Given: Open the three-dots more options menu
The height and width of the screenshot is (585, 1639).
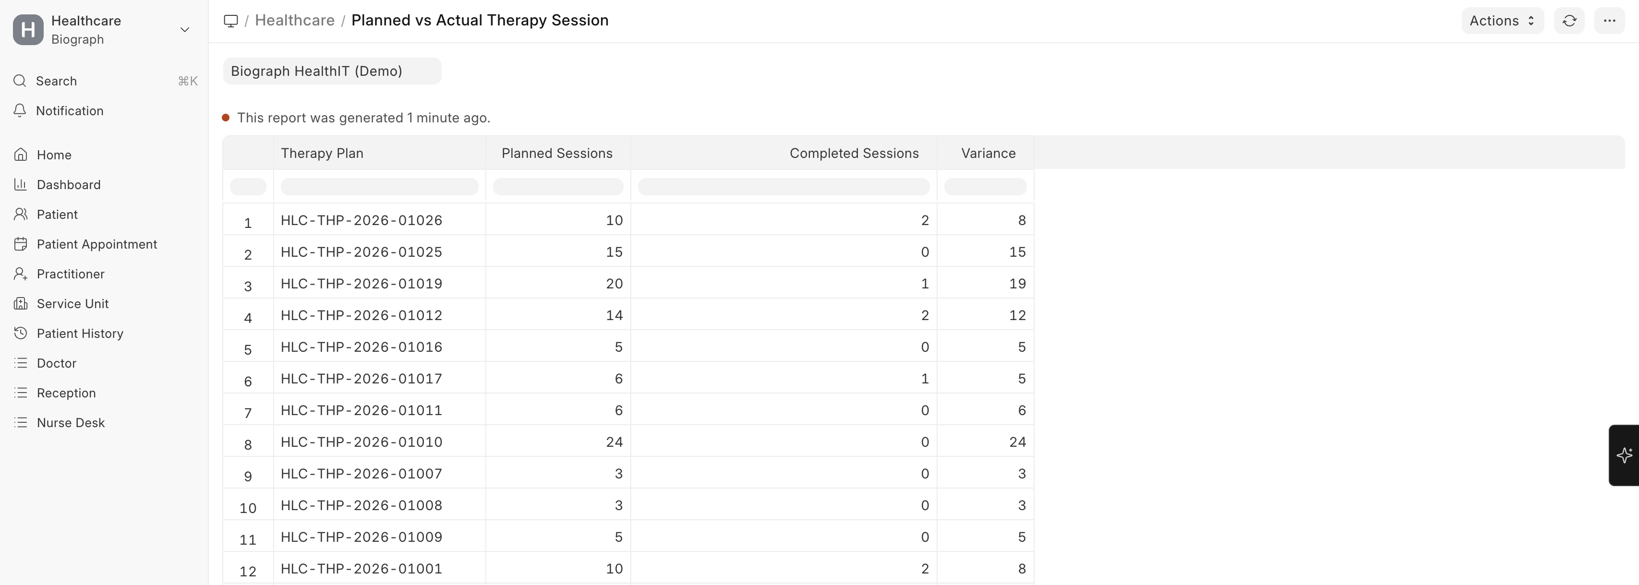Looking at the screenshot, I should pyautogui.click(x=1609, y=21).
